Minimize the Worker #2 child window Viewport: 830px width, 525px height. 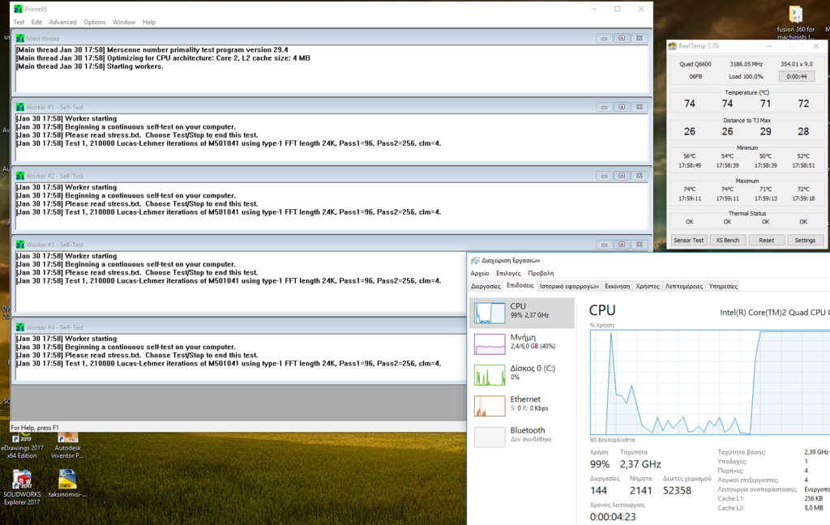point(604,176)
